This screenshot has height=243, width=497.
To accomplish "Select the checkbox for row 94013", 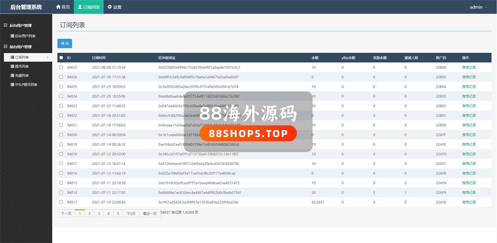I will (61, 202).
